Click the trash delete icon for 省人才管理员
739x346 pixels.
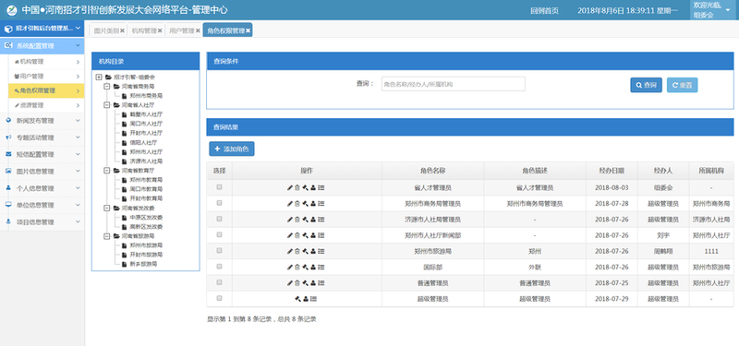[297, 188]
